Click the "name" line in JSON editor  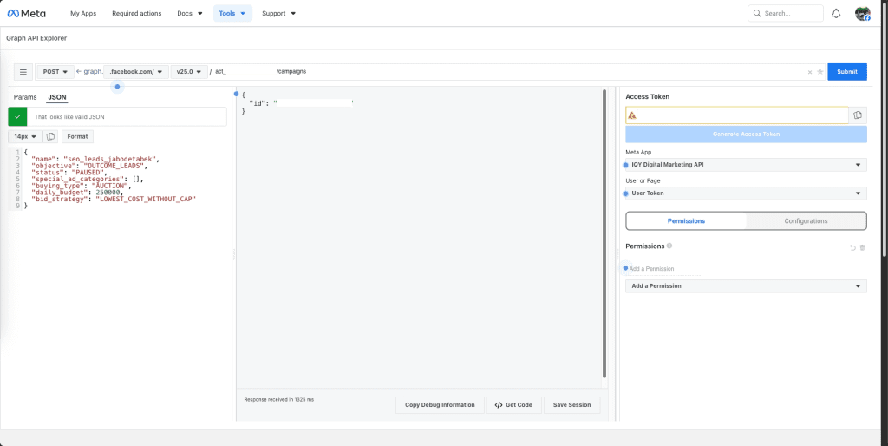[95, 160]
